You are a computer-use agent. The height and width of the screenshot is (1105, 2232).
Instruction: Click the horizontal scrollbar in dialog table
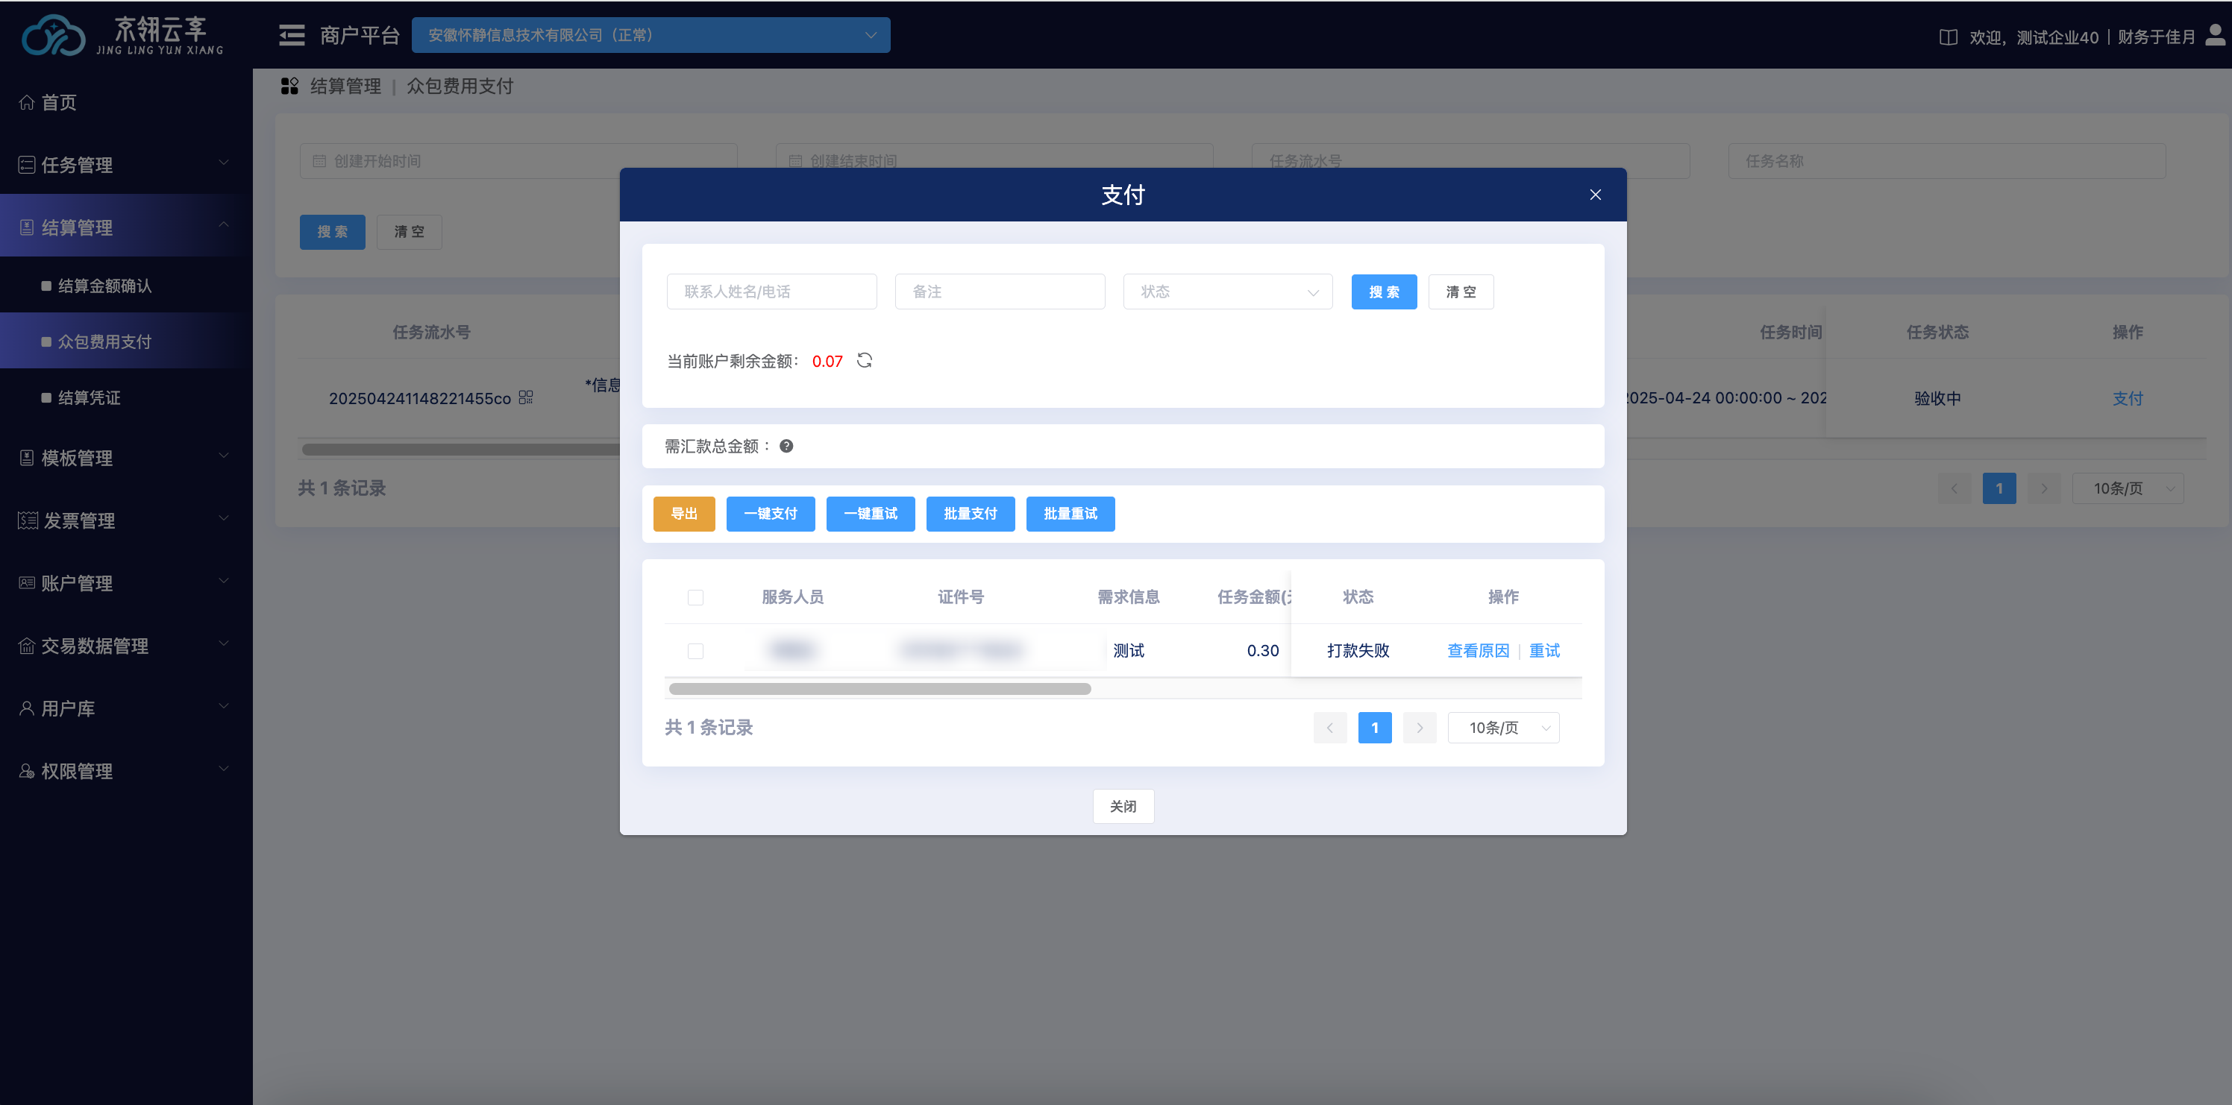coord(880,690)
